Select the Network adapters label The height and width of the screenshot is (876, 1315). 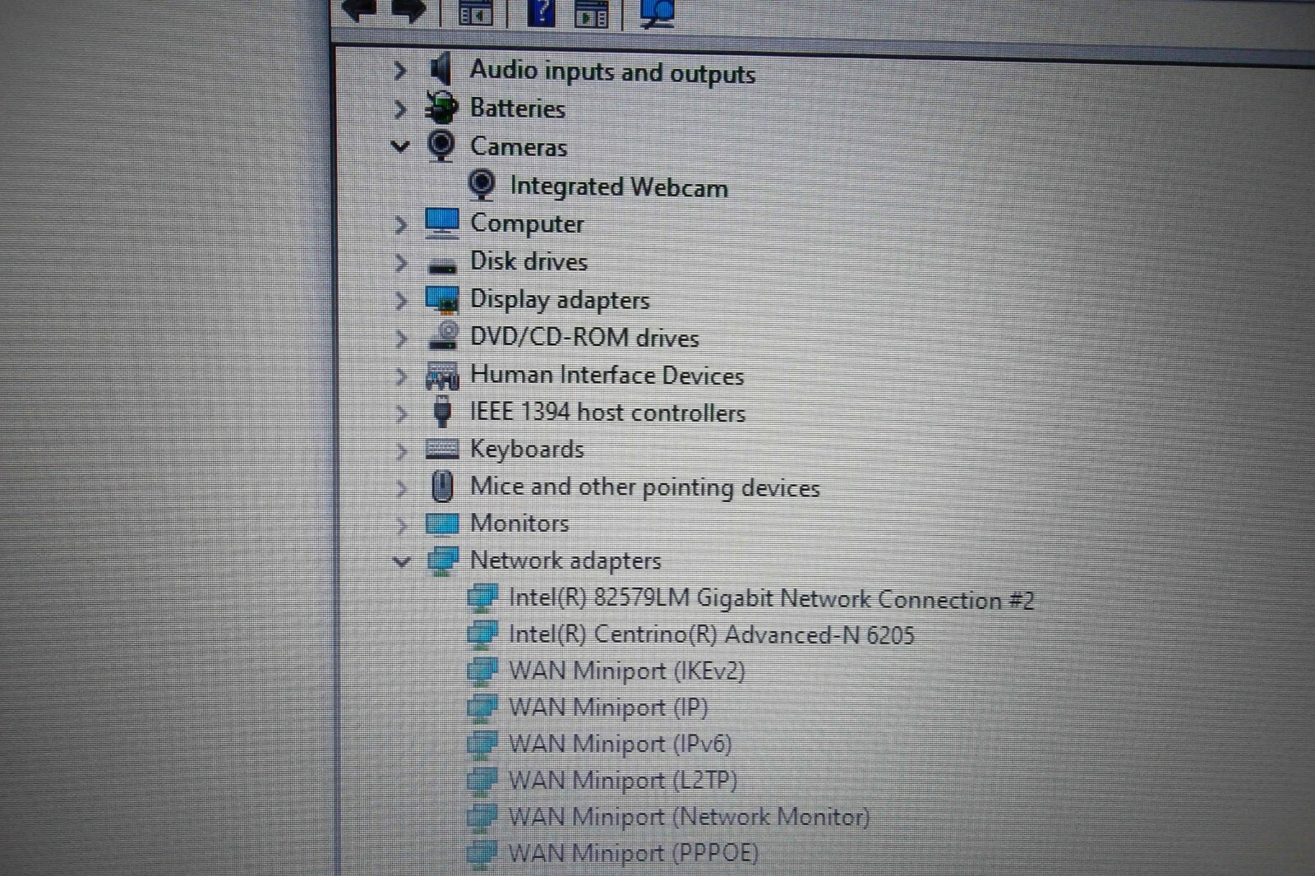pos(565,560)
